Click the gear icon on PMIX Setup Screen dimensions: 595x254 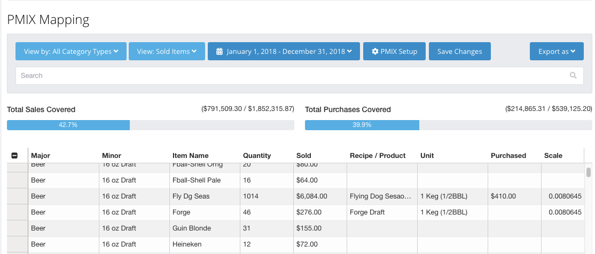pos(375,52)
